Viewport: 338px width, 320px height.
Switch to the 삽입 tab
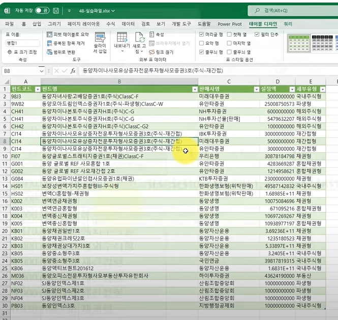point(37,24)
